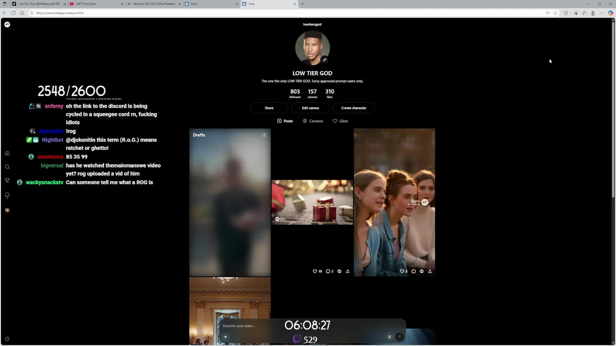Click the Sora logo in the sidebar

7,24
